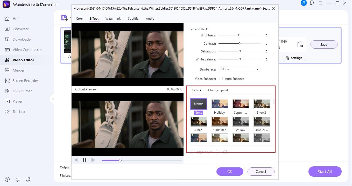Collapse the sidebar with arrow handle

(x=53, y=99)
